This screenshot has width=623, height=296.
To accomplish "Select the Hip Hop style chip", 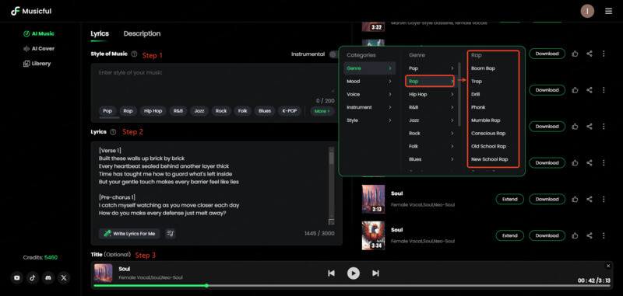I will (153, 111).
